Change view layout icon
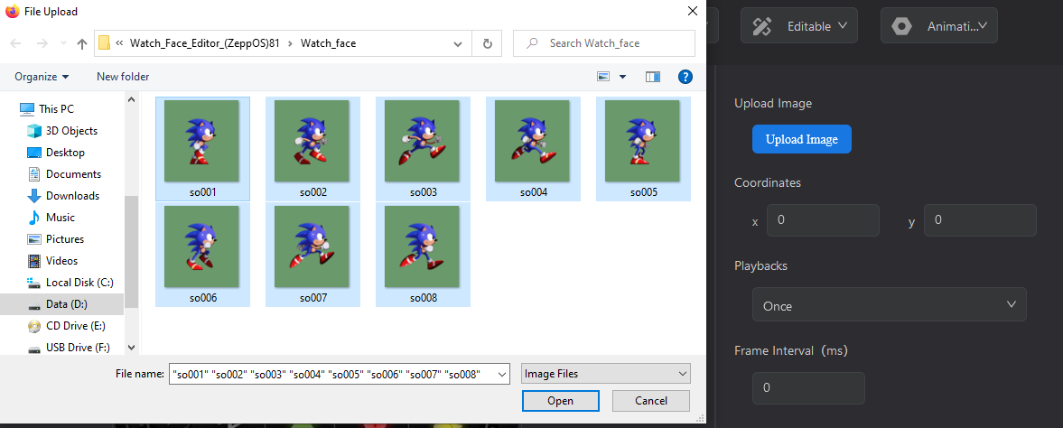1063x428 pixels. coord(603,77)
